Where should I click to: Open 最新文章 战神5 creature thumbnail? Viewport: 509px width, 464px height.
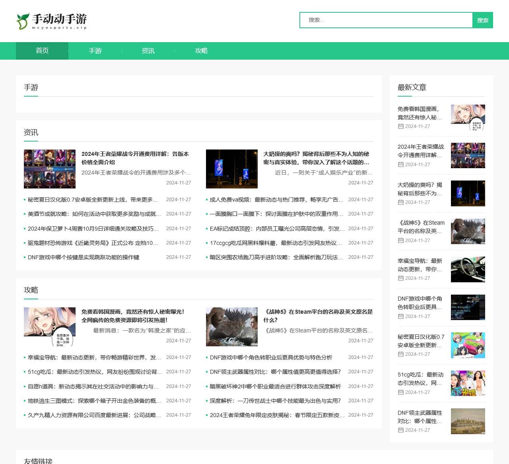point(468,231)
